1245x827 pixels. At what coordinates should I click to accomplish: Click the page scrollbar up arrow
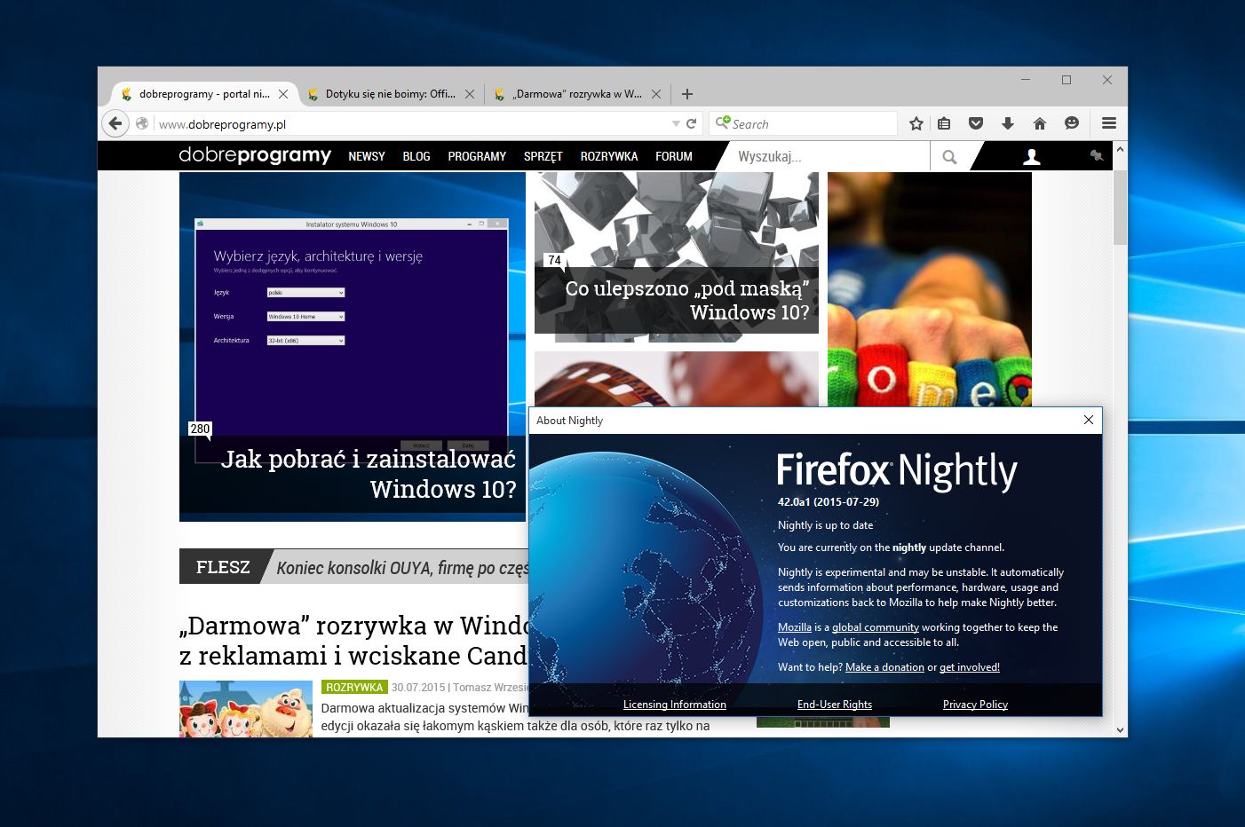click(1121, 150)
